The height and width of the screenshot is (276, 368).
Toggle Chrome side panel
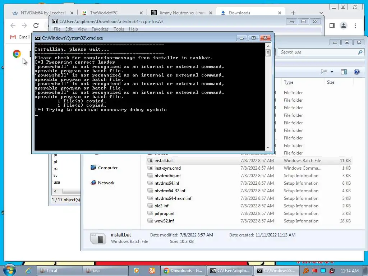pyautogui.click(x=332, y=26)
